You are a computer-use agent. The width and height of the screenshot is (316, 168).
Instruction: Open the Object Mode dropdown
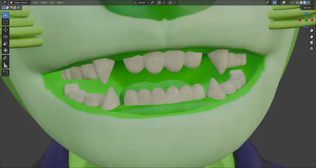click(x=20, y=2)
